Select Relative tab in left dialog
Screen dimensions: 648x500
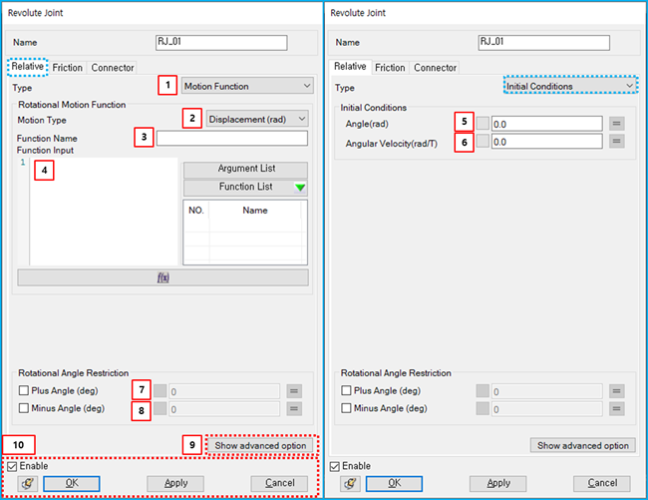coord(27,67)
